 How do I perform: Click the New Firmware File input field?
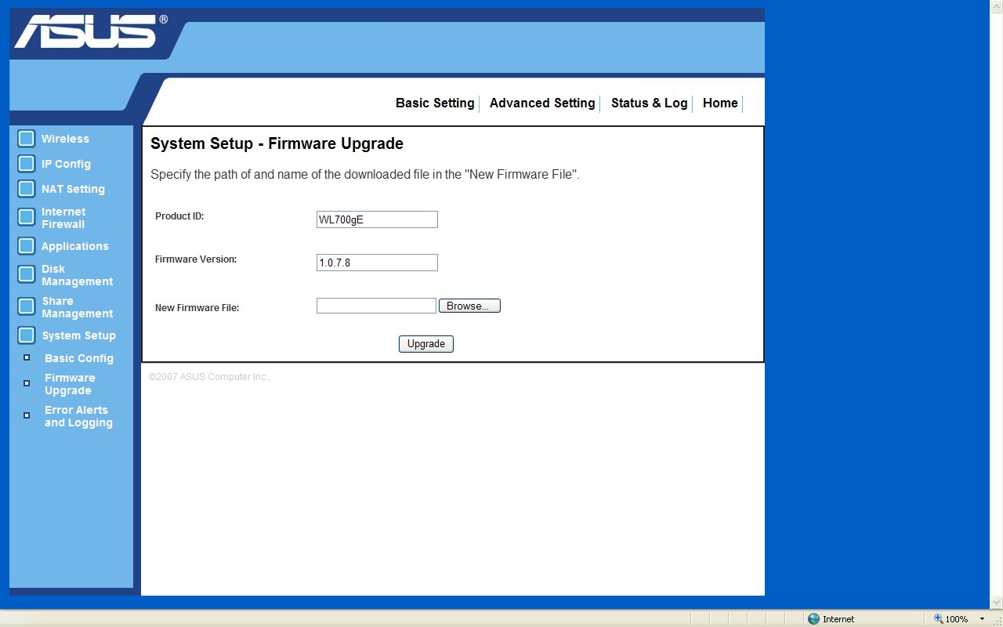[x=376, y=306]
